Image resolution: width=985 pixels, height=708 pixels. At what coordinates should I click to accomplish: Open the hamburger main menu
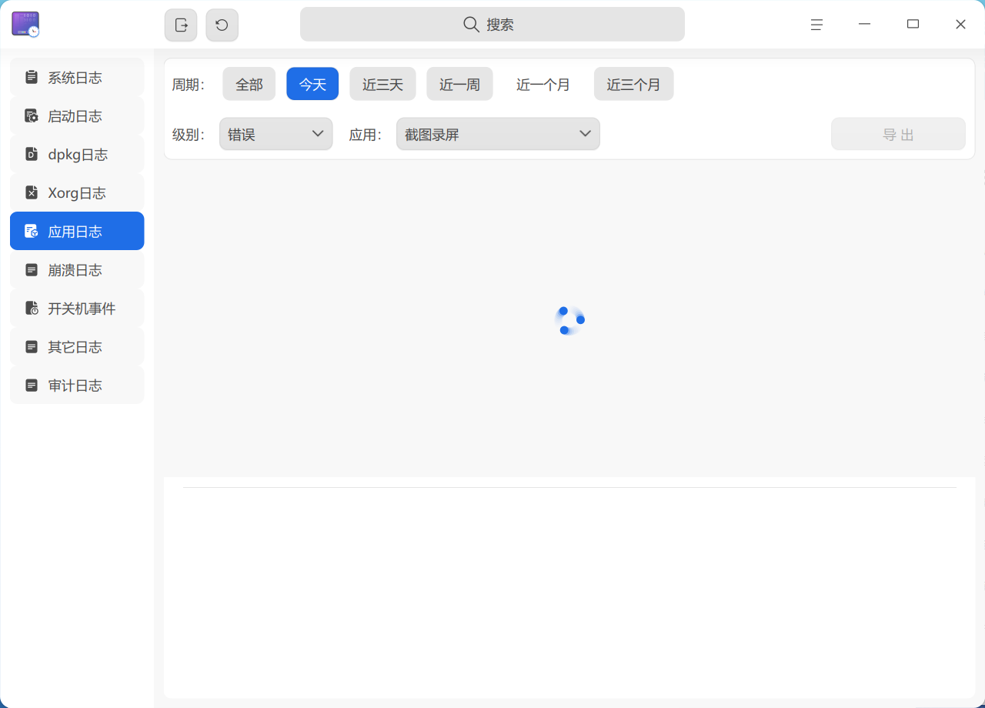816,25
